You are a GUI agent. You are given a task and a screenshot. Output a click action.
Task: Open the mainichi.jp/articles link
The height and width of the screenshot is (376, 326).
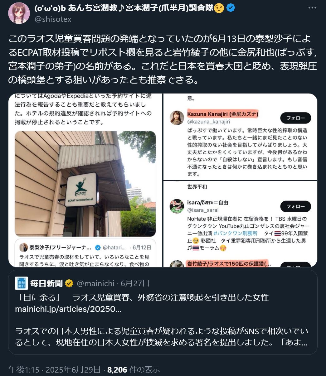coord(68,309)
